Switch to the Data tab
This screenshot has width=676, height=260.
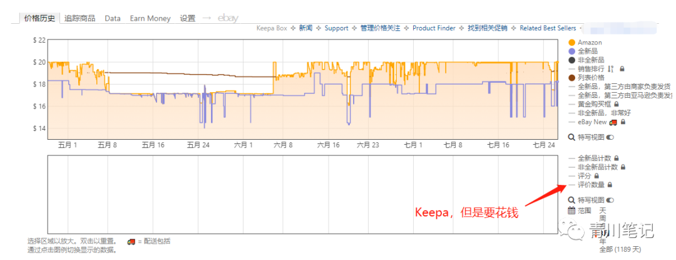pos(113,19)
